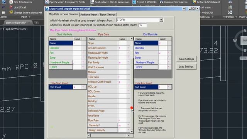247x139 pixels.
Task: Click the Define SubCatchment icon
Action: click(x=194, y=2)
